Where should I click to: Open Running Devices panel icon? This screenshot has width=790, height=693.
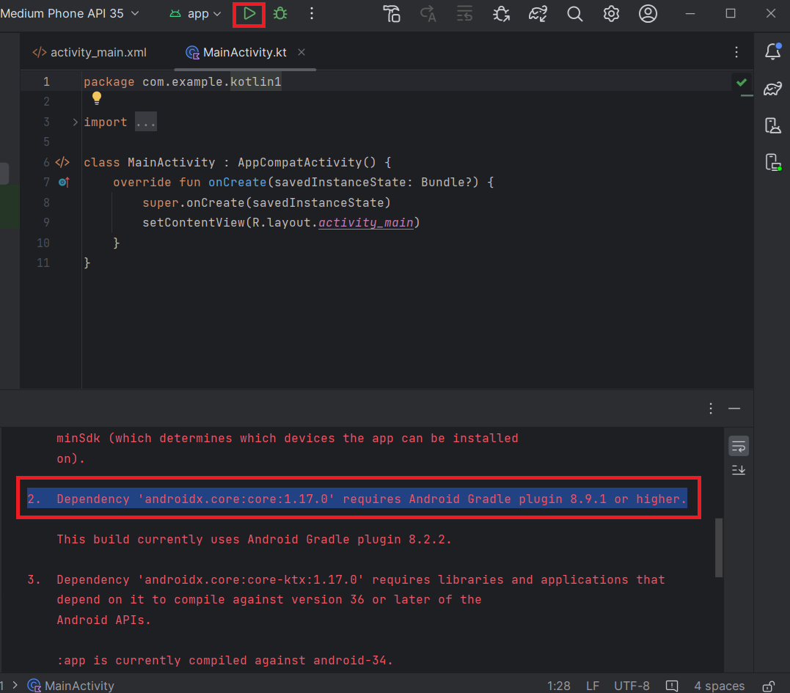[772, 162]
